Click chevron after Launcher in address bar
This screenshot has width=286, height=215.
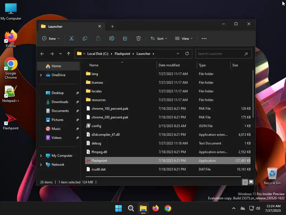point(153,54)
